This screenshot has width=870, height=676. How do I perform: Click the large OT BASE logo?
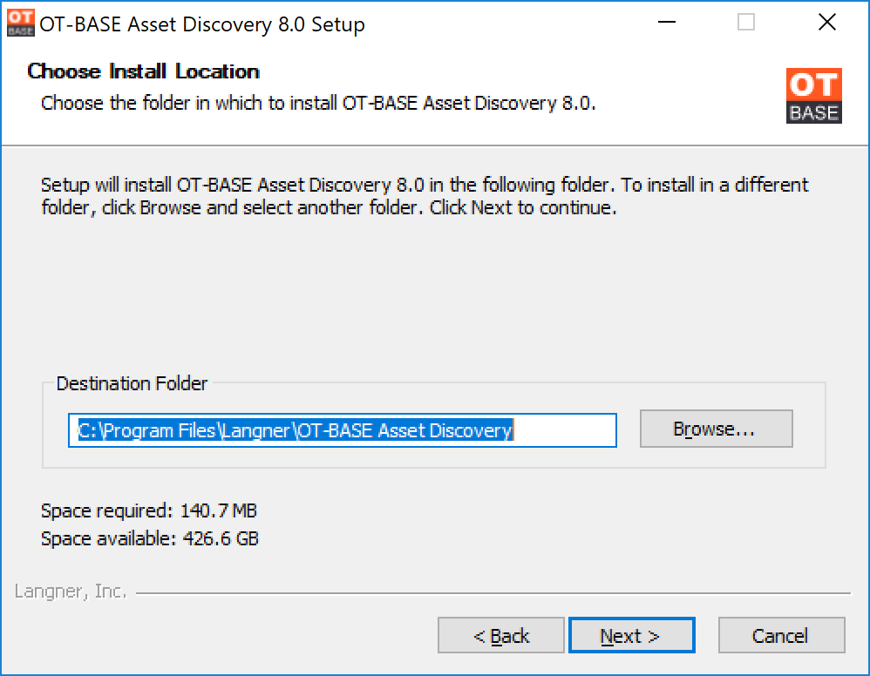(813, 95)
